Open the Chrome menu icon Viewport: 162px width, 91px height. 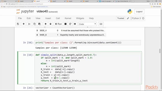(160, 4)
